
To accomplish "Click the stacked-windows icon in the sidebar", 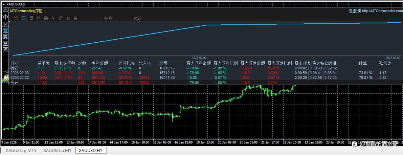I will click(5, 50).
